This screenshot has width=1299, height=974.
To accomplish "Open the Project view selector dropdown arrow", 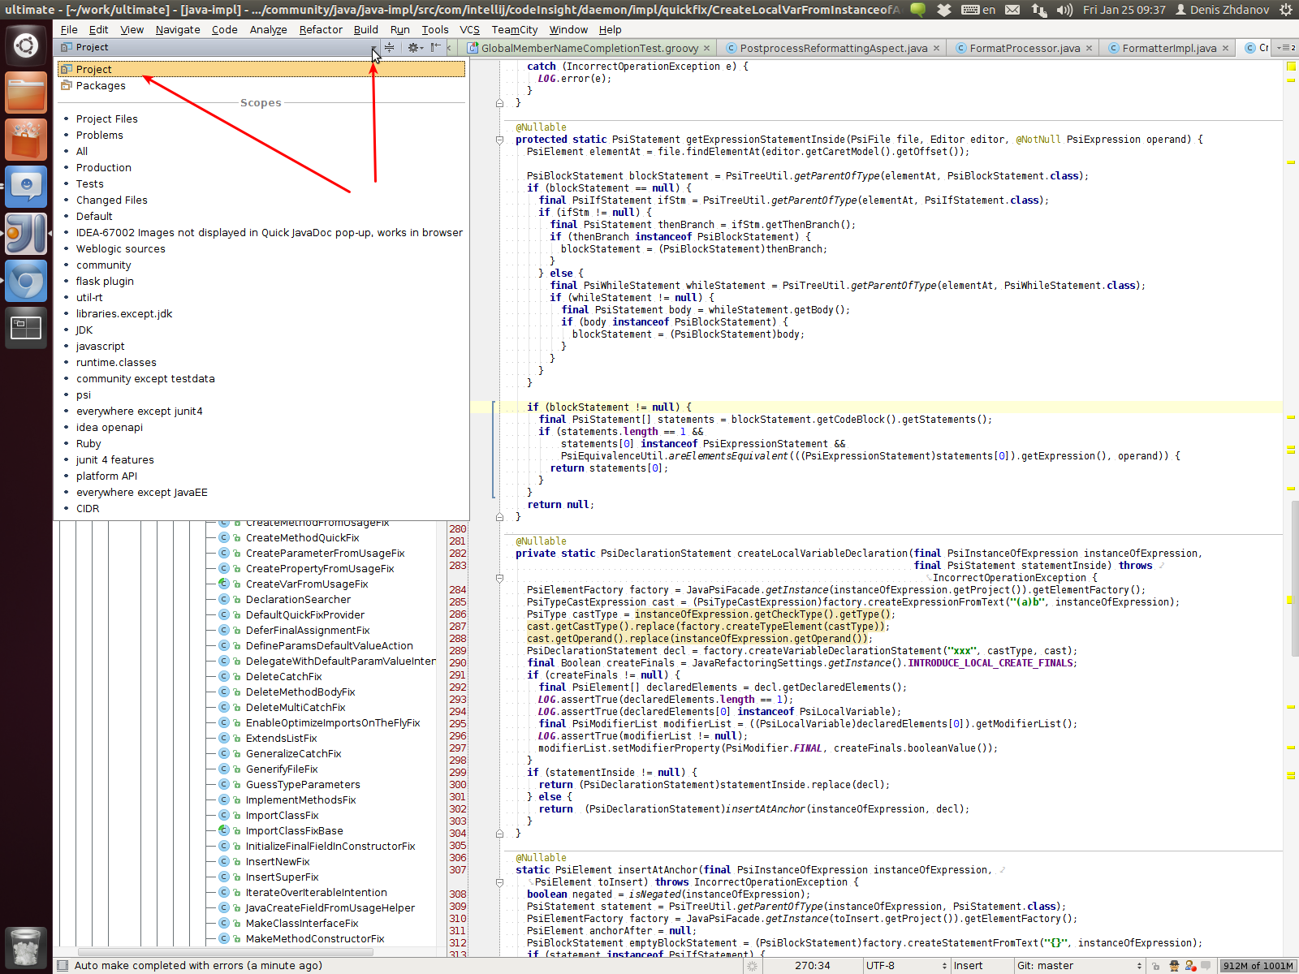I will 374,48.
